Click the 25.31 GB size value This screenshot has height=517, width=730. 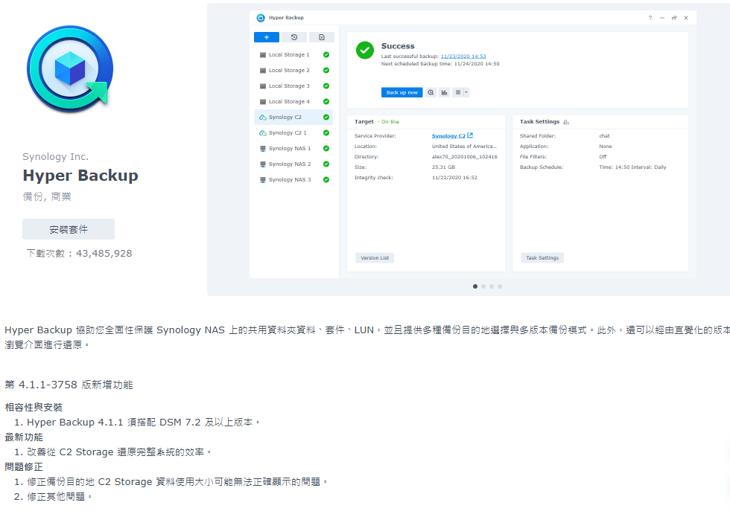pyautogui.click(x=443, y=167)
